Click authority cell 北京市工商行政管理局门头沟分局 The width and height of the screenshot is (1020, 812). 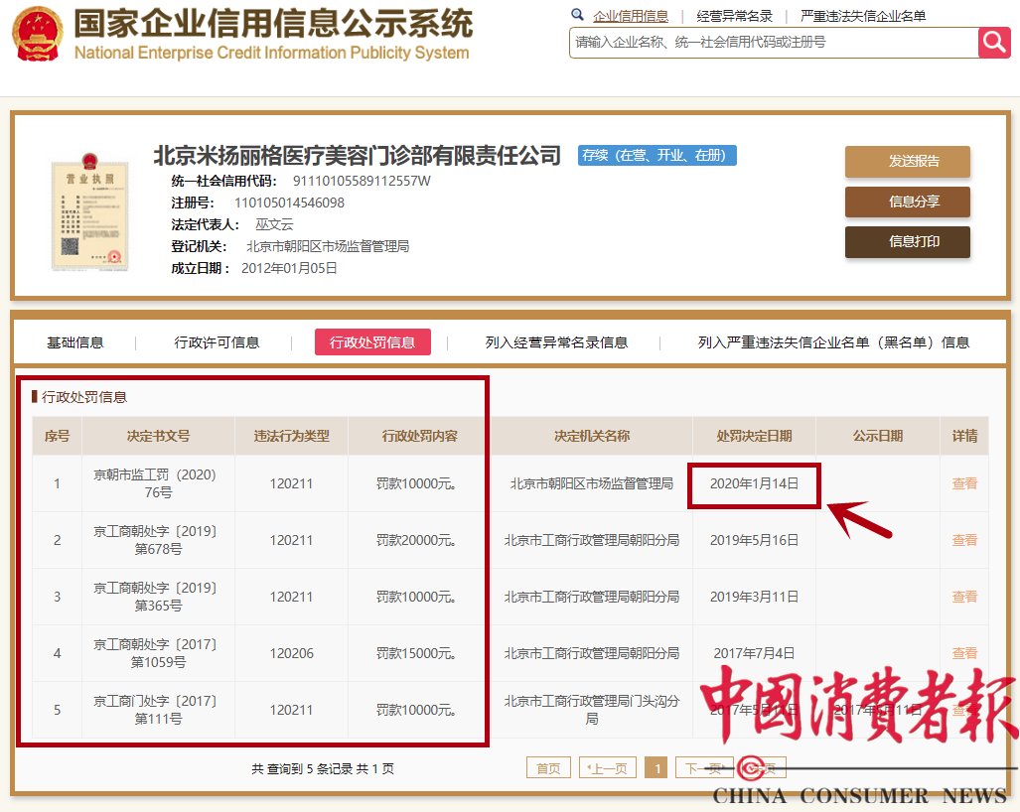pyautogui.click(x=591, y=710)
